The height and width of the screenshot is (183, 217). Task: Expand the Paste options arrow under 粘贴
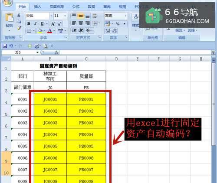pos(9,30)
